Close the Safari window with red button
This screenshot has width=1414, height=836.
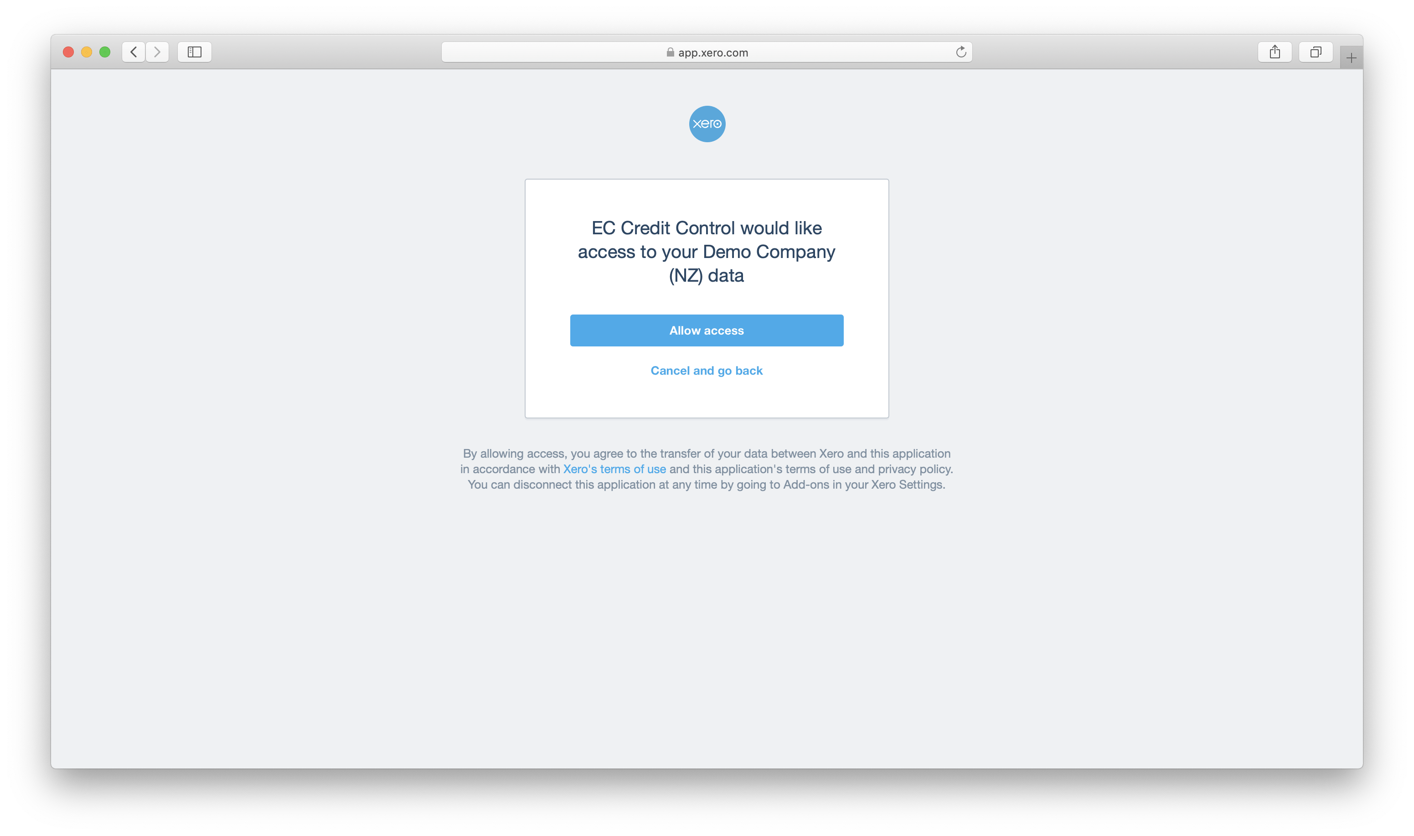click(68, 52)
